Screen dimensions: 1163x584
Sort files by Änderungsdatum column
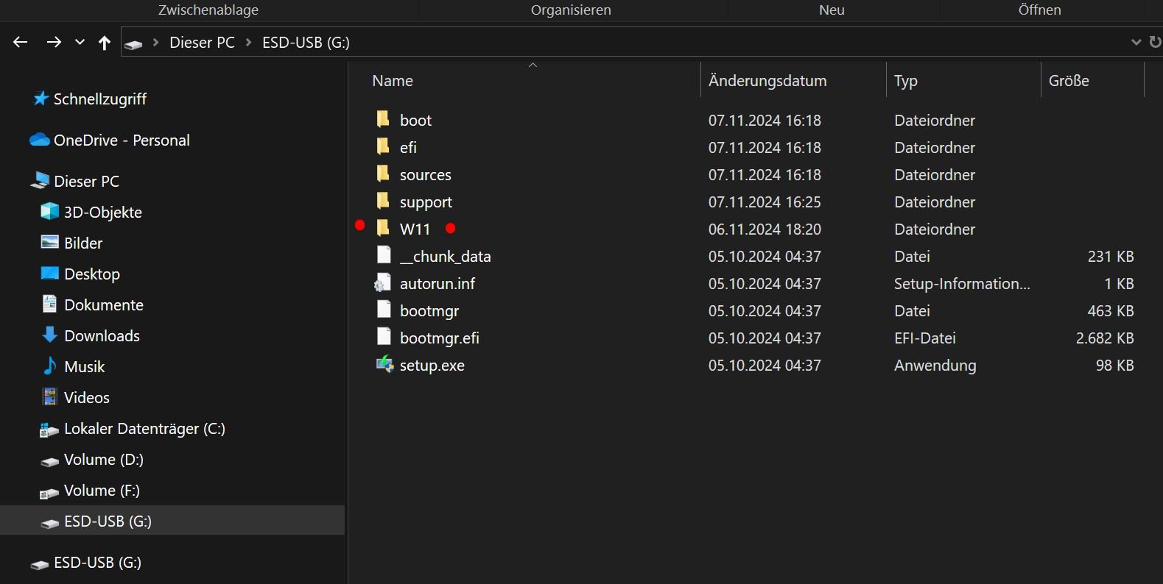767,81
